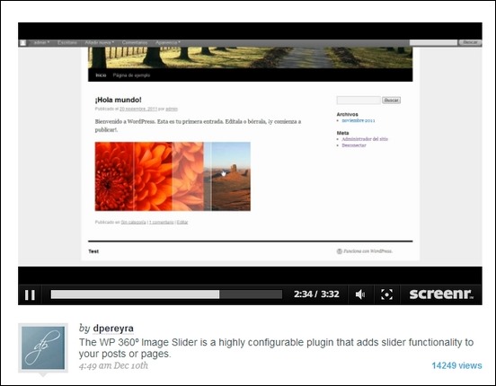The width and height of the screenshot is (496, 386).
Task: Click the Desconectar link
Action: 354,145
